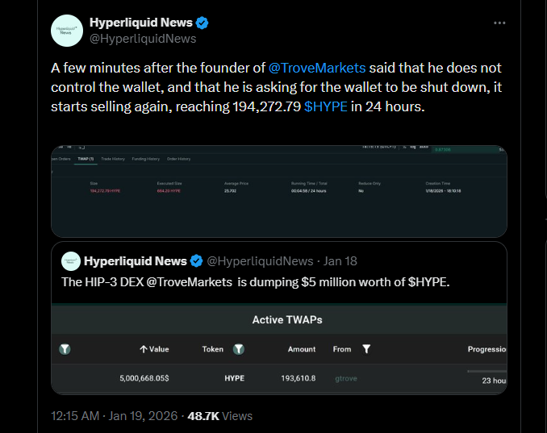The image size is (547, 433).
Task: Open the Order History tab
Action: 178,159
